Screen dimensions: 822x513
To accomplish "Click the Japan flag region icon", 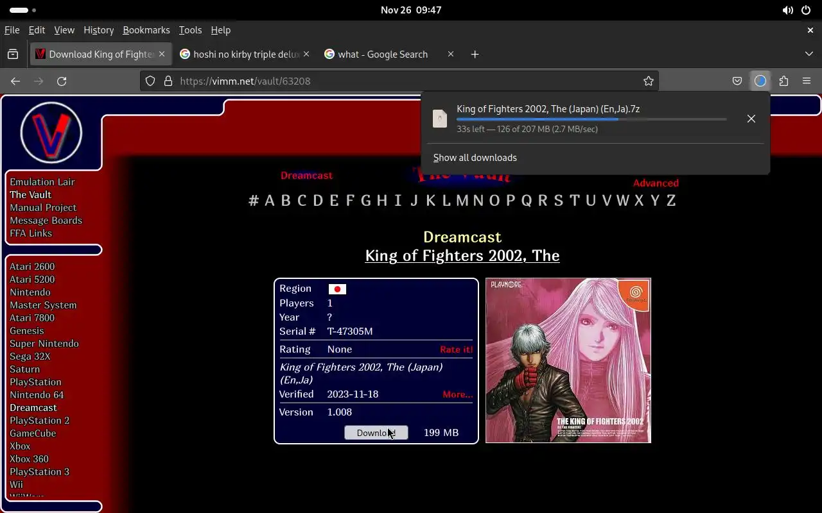I will [x=337, y=289].
